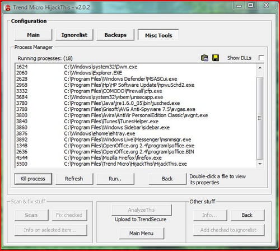Select OpenOffice soffice.exe row
This screenshot has height=251, width=280.
pyautogui.click(x=136, y=146)
